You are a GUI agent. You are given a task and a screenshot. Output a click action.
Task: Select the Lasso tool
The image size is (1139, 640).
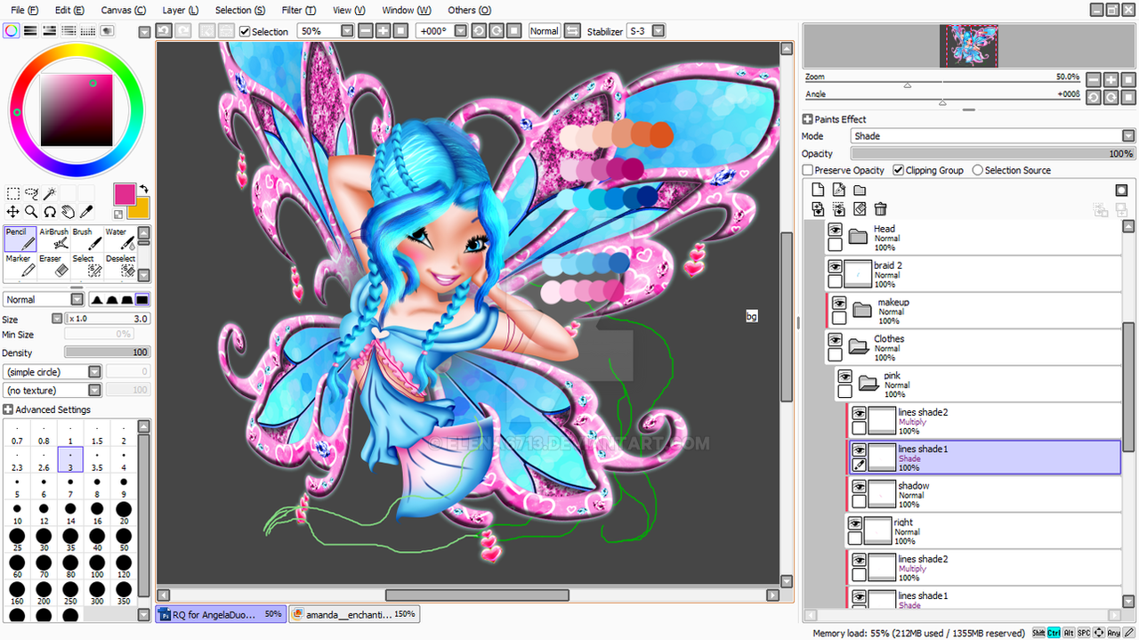[x=31, y=192]
